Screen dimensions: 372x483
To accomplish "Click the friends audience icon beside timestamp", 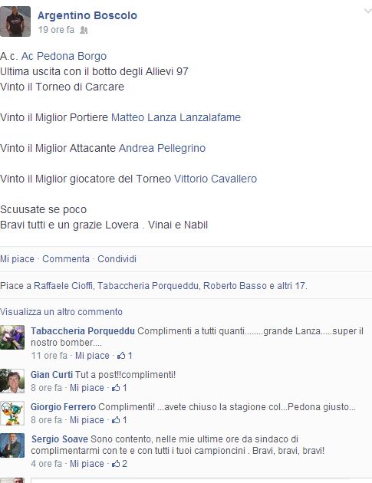I will tap(84, 30).
